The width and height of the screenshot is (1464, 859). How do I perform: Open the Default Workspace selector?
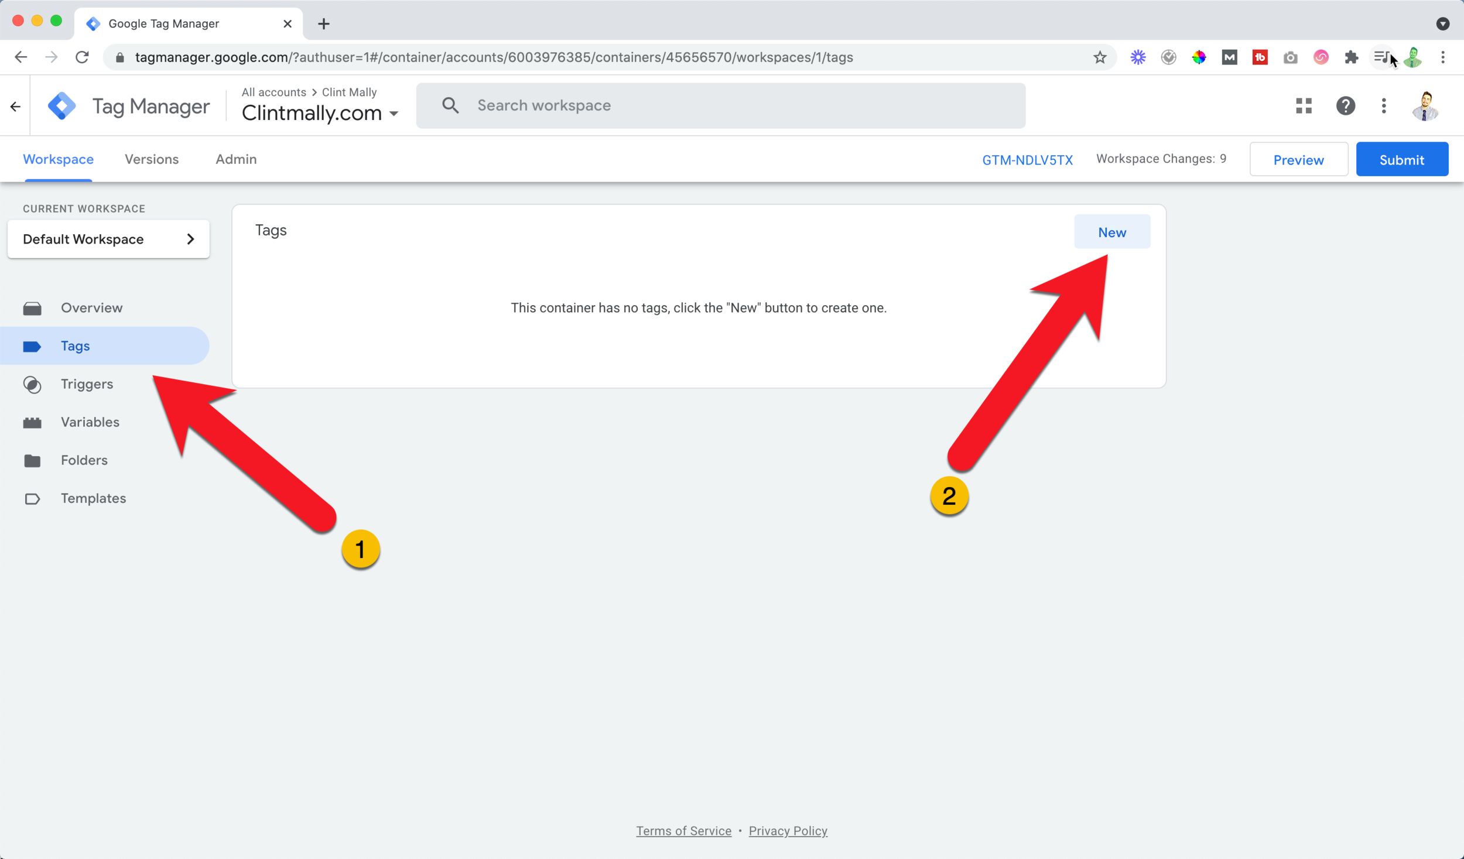[108, 239]
